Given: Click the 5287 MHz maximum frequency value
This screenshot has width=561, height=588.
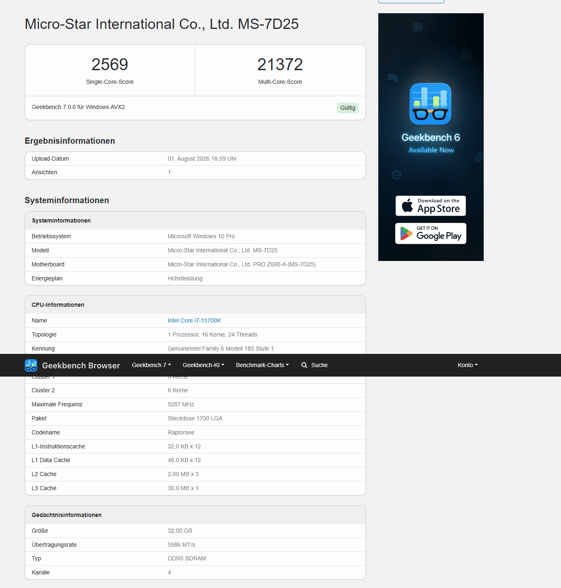Looking at the screenshot, I should (181, 404).
